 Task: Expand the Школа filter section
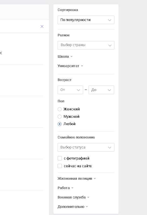(x=65, y=57)
